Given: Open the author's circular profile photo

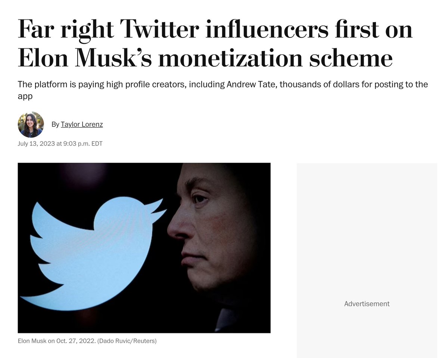Looking at the screenshot, I should click(x=31, y=125).
